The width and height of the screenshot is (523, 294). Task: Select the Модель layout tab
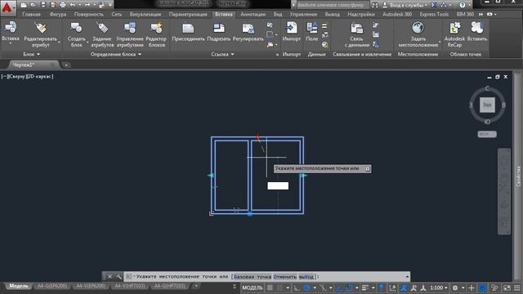(18, 286)
